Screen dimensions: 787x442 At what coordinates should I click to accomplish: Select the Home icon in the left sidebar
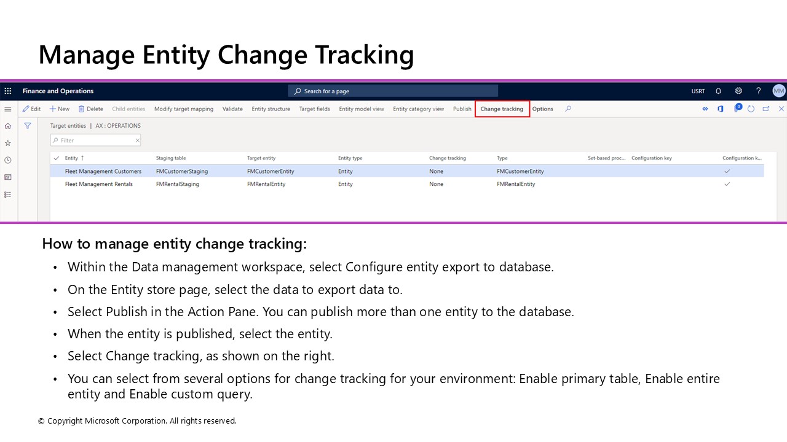pos(8,126)
